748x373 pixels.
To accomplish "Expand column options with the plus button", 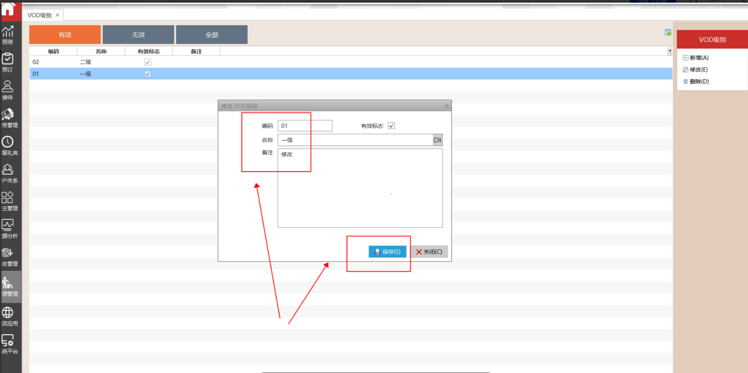I will [670, 51].
